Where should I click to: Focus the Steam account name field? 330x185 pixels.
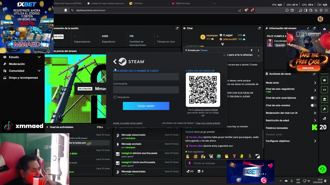coord(146,77)
